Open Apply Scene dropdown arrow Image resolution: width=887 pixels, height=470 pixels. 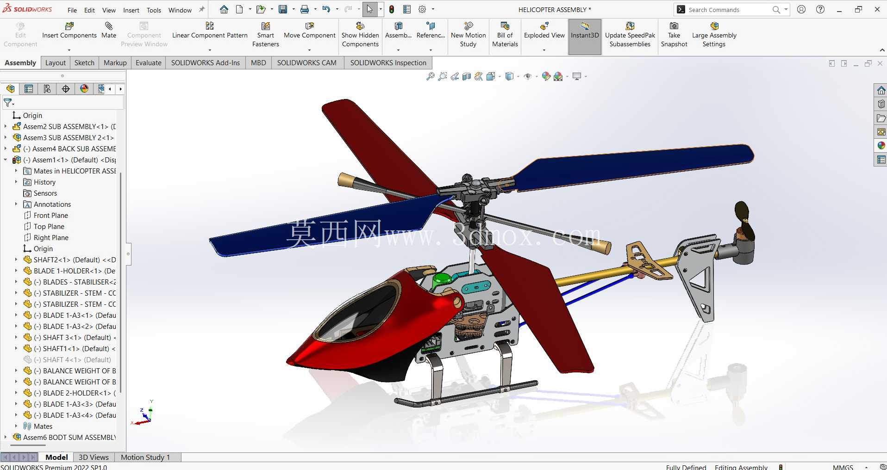click(x=567, y=77)
